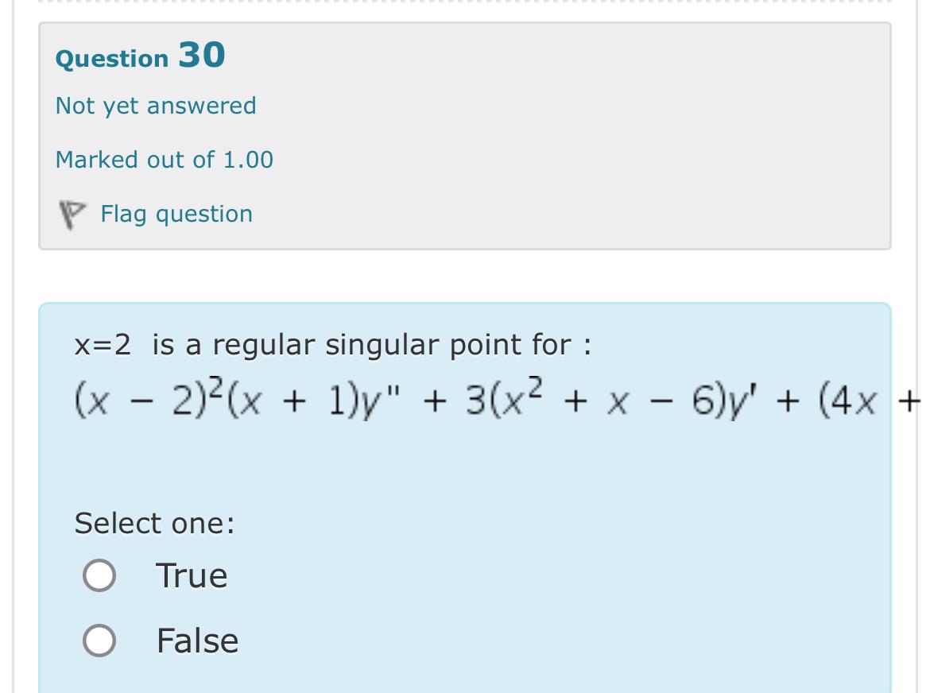Viewport: 930px width, 693px height.
Task: Click the Marked out of 1.00 label
Action: [x=164, y=159]
